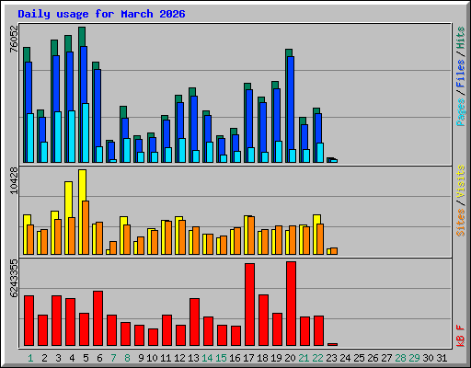Image resolution: width=471 pixels, height=368 pixels.
Task: Select green weekend day 14 label
Action: pyautogui.click(x=207, y=358)
